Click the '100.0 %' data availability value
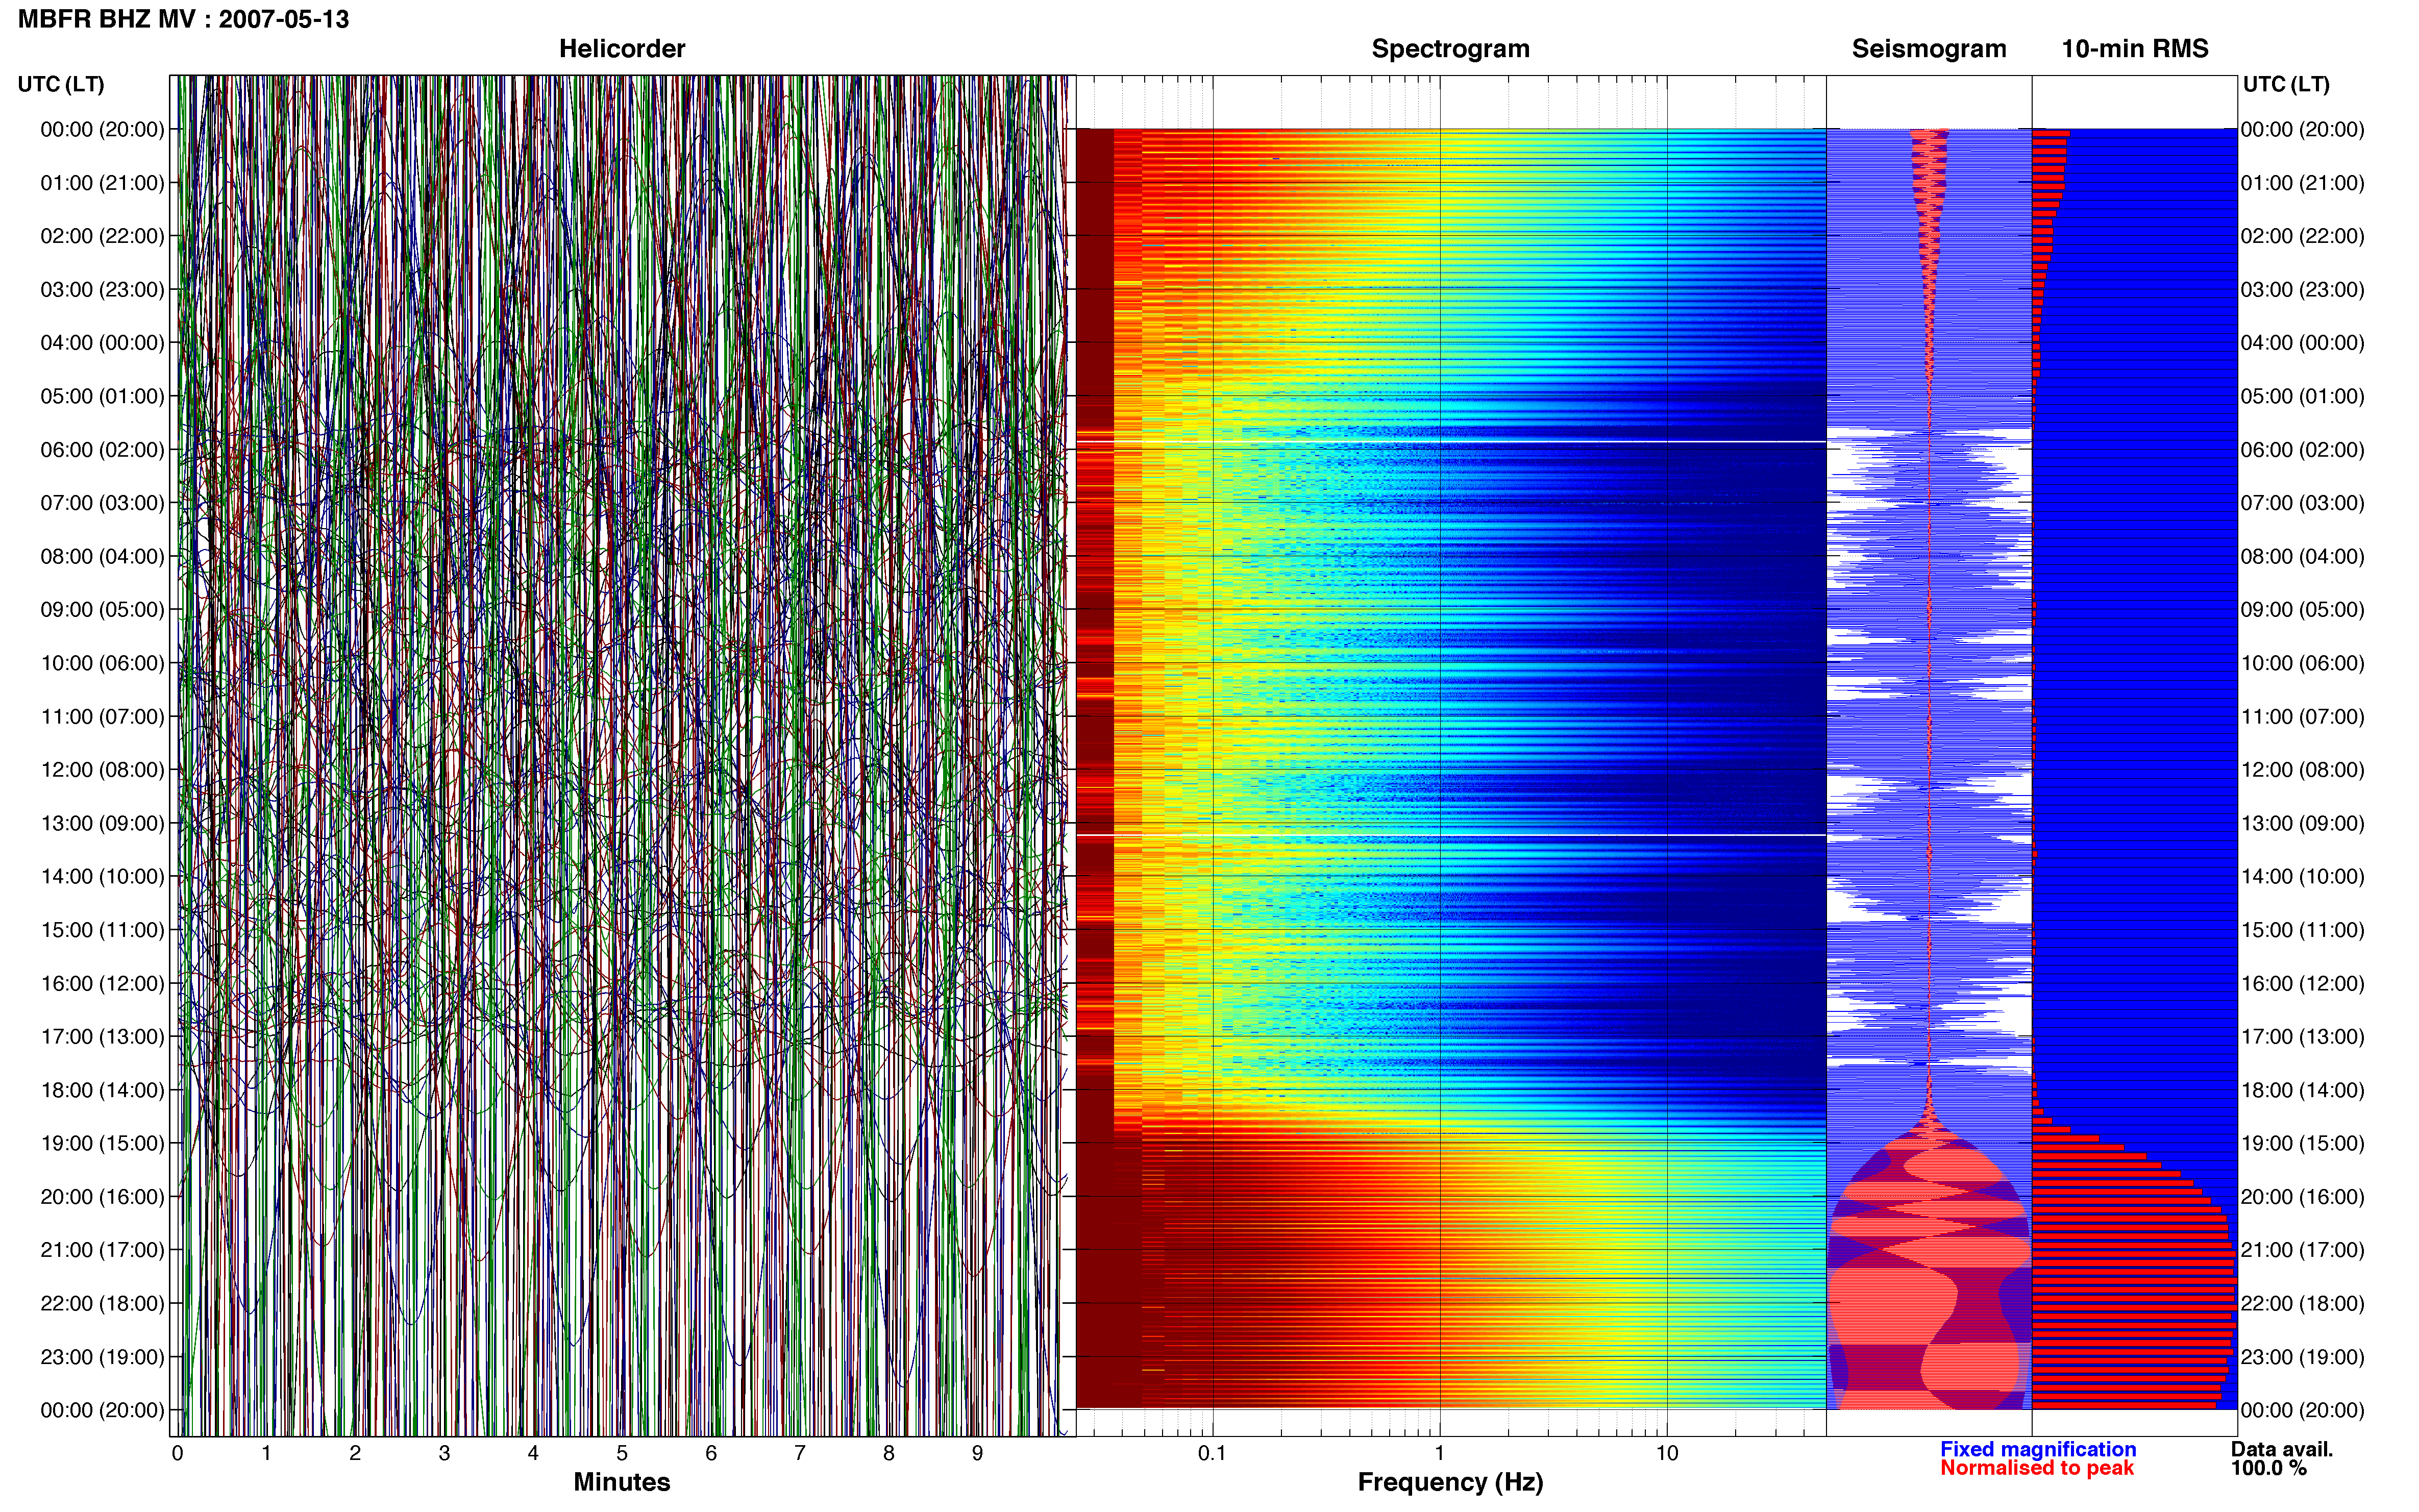 pyautogui.click(x=2269, y=1468)
